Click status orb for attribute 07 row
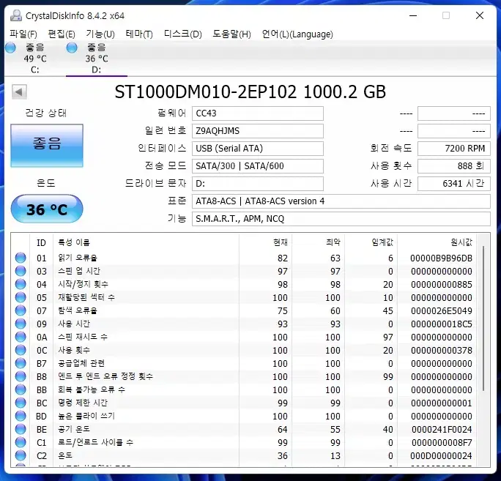501x481 pixels. (x=21, y=310)
